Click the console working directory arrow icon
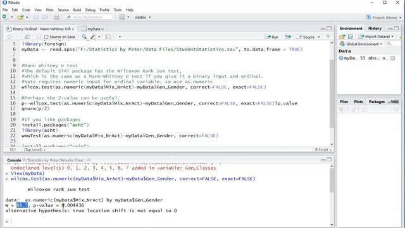 point(89,160)
